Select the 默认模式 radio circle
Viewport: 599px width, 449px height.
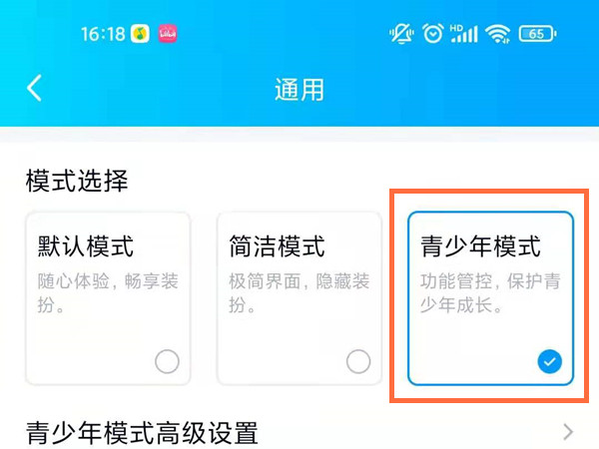coord(167,361)
